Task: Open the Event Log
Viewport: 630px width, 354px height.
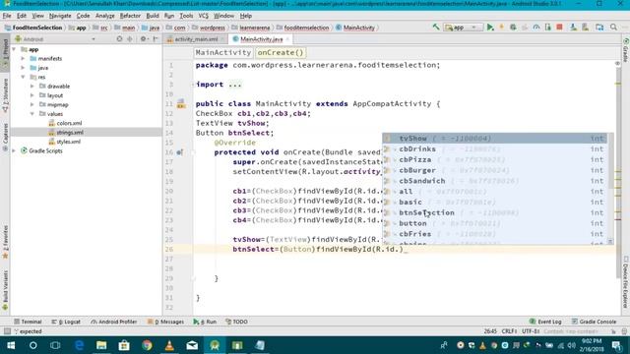Action: [x=545, y=322]
